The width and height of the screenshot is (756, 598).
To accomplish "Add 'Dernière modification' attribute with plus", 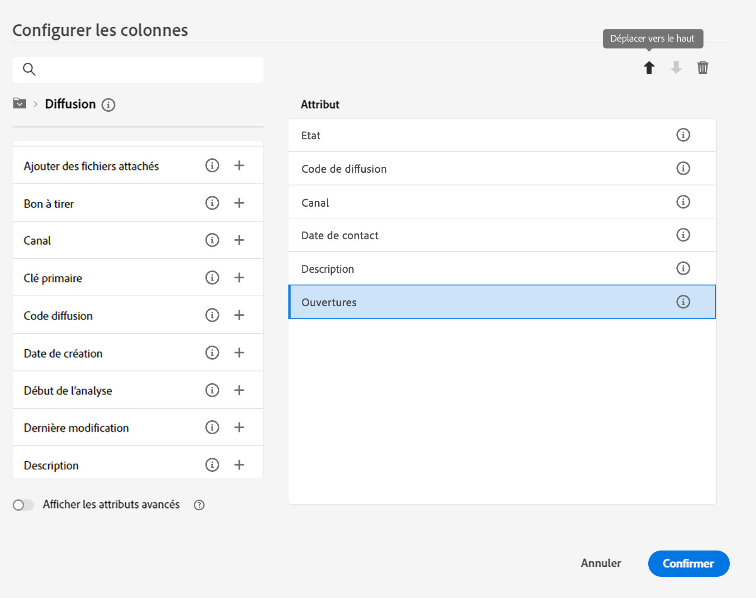I will tap(239, 427).
